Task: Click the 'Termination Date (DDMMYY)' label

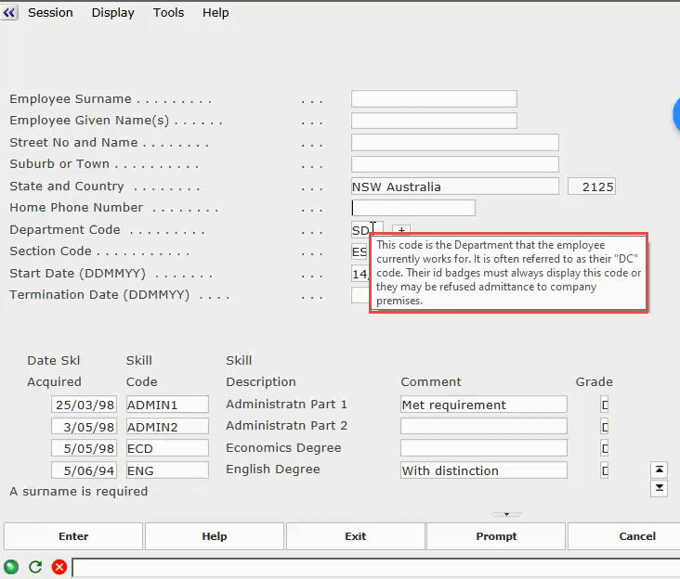Action: click(x=99, y=295)
